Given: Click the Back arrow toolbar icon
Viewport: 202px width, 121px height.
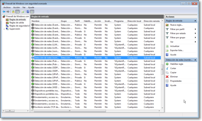Looking at the screenshot, I should click(4, 12).
